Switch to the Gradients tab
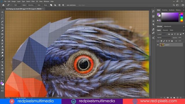The image size is (185, 104). point(171,10)
